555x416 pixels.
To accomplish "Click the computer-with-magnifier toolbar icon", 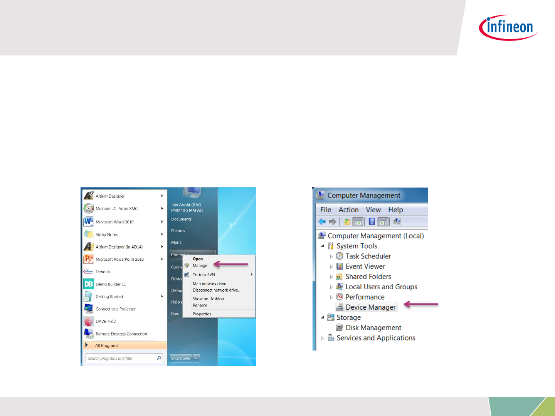I will coord(397,221).
